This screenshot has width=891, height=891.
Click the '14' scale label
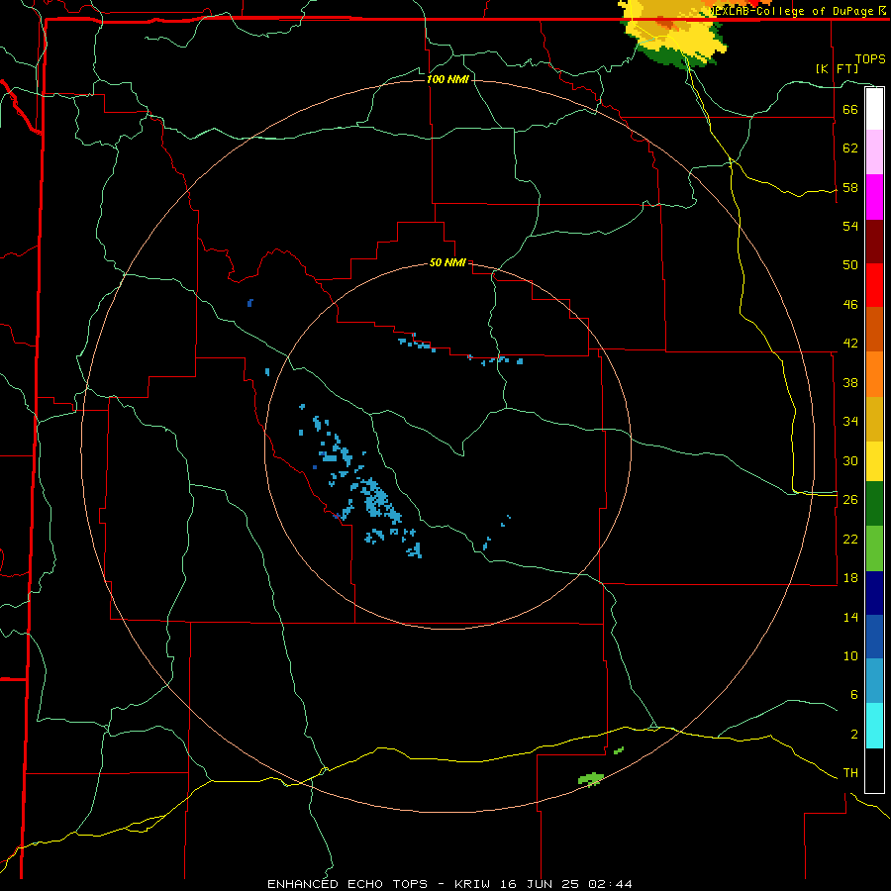850,617
